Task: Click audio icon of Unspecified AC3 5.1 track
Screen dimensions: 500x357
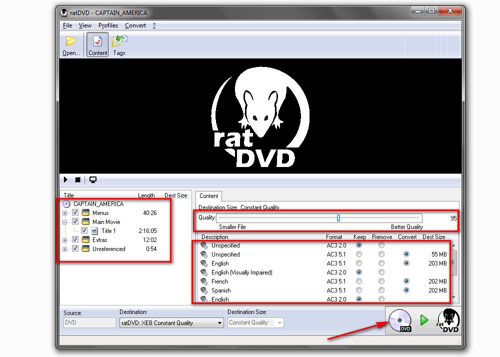Action: tap(204, 254)
